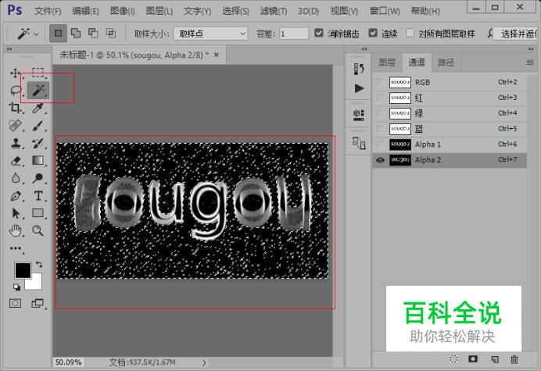Select the Path Selection tool
541x371 pixels.
pos(15,213)
